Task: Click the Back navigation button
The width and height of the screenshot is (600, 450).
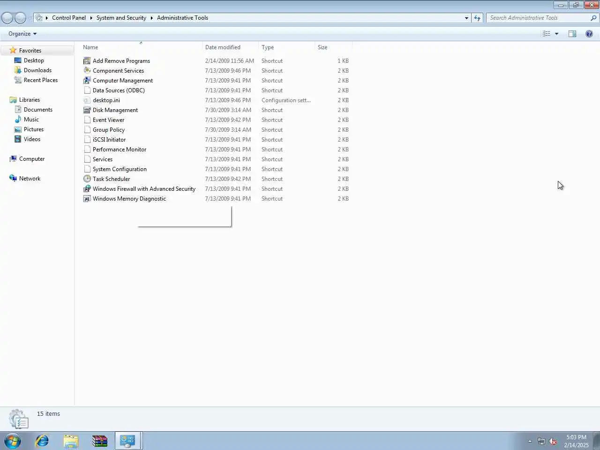Action: 7,18
